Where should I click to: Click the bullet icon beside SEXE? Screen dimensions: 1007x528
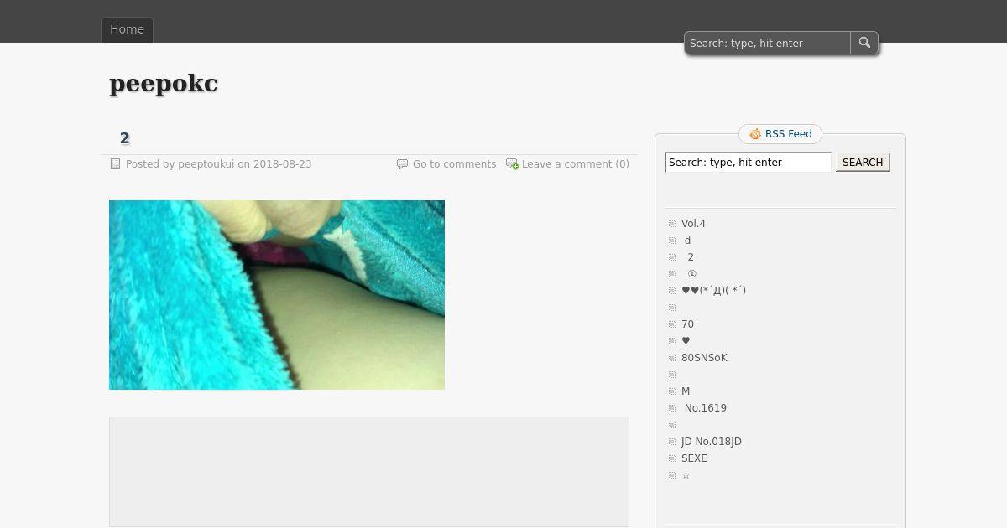[672, 458]
